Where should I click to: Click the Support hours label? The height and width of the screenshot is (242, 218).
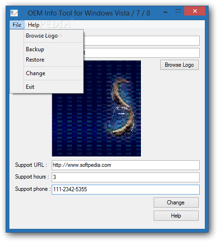32,177
